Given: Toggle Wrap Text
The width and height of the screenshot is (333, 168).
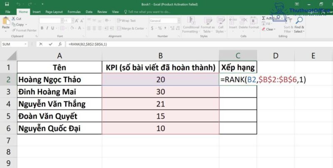Looking at the screenshot, I should click(x=126, y=20).
